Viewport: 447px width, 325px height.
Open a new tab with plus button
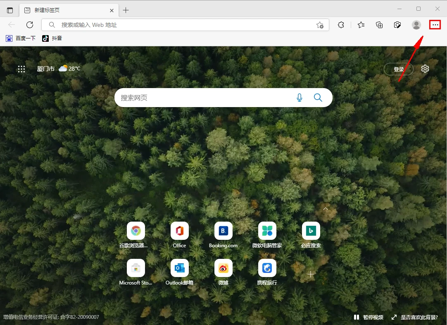126,10
